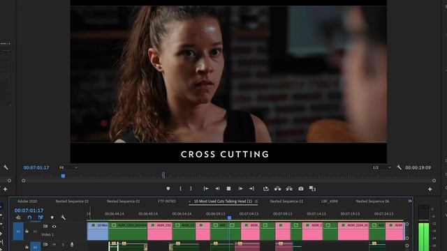This screenshot has height=251, width=447.
Task: Open Timeline Display Settings wrench
Action: [64, 218]
